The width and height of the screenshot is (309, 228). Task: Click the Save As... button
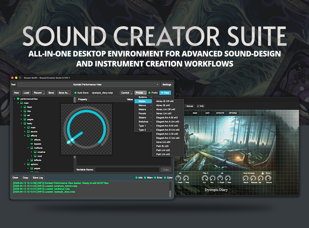64,93
